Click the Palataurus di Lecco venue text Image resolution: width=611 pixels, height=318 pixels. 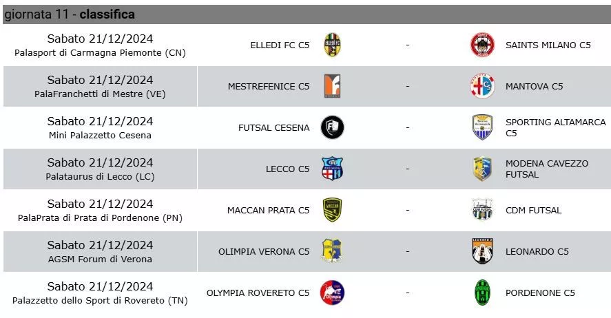pyautogui.click(x=100, y=177)
